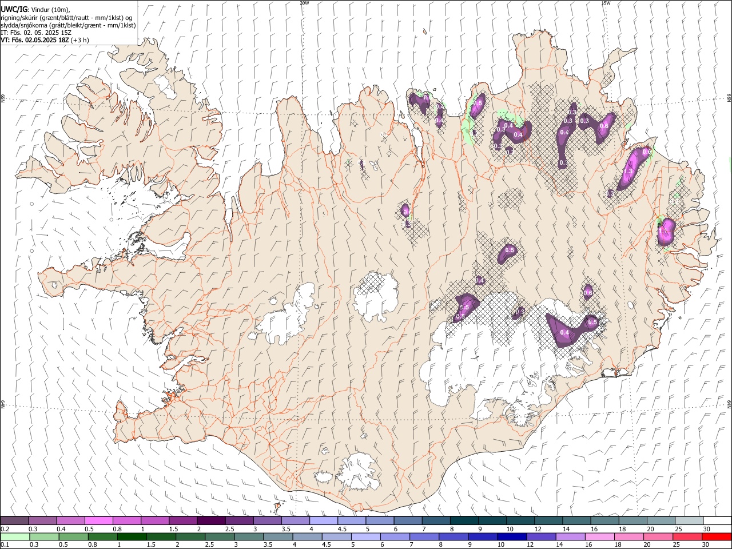Choose the medium blue 8–9 rain-scale swatch
This screenshot has width=732, height=549.
[453, 536]
